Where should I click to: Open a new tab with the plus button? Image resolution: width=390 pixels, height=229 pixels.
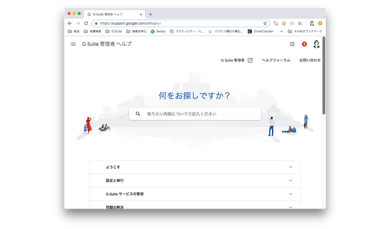click(150, 14)
